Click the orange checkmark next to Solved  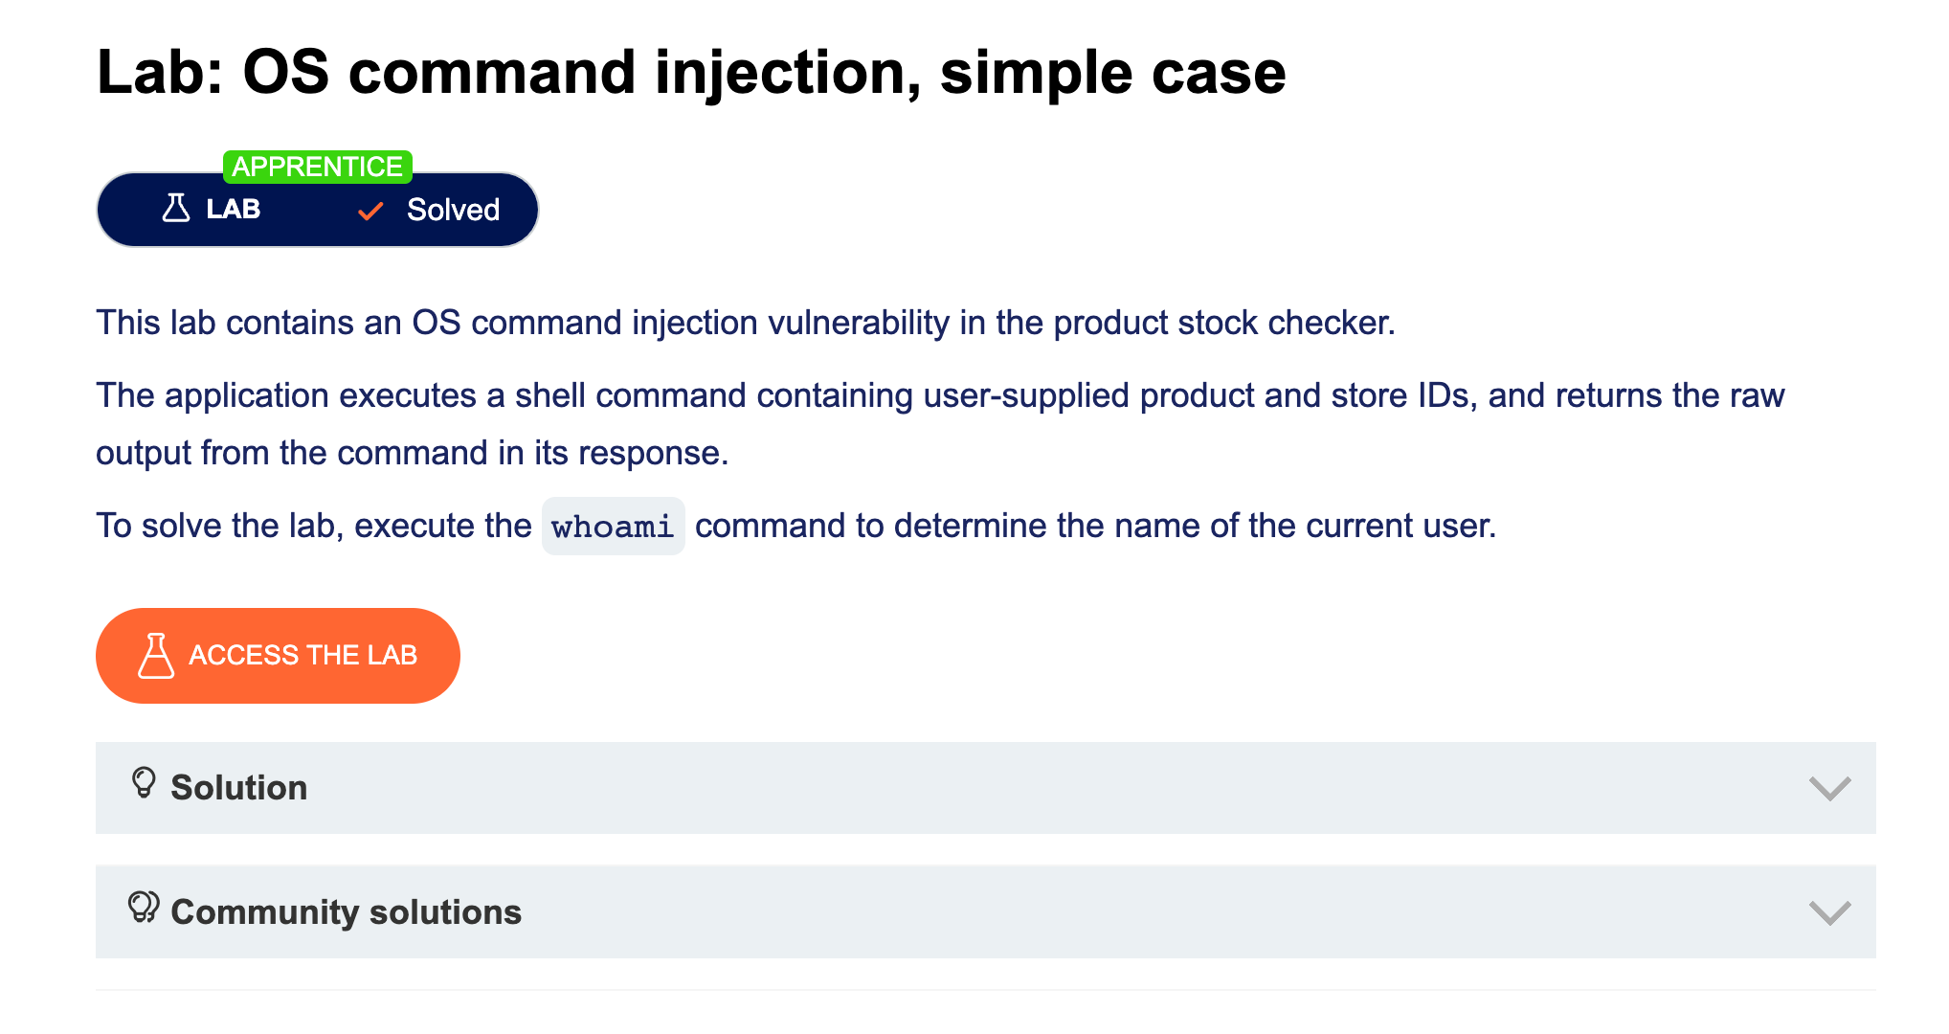tap(370, 211)
